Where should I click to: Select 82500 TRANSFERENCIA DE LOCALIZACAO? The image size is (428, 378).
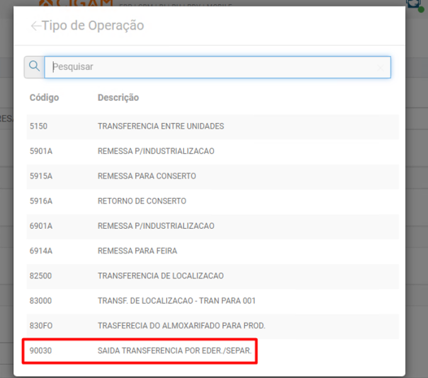tap(213, 277)
